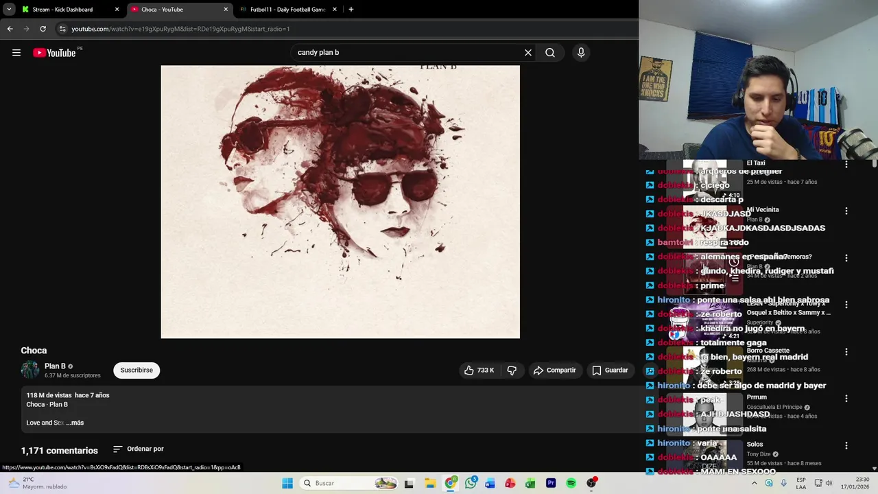
Task: Close the Futbol11 tab
Action: tap(335, 10)
